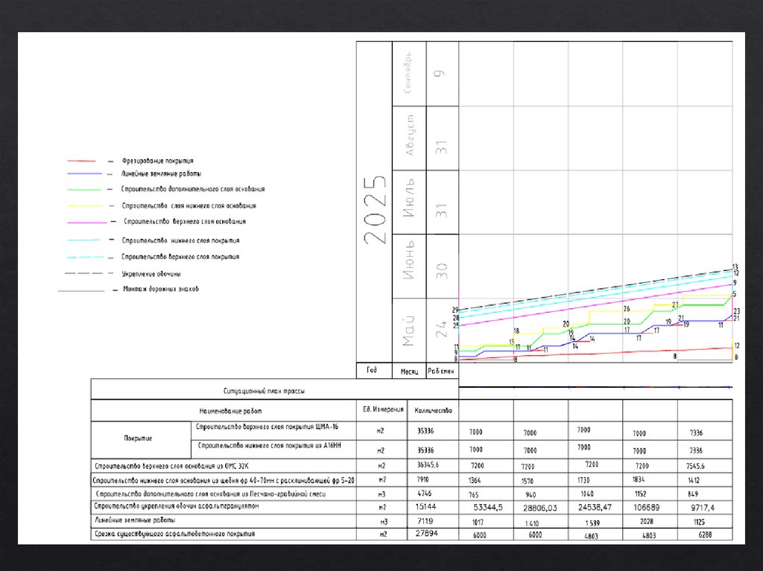The height and width of the screenshot is (571, 763).
Task: Click legend entry 'Фрезирование покрытия'
Action: click(158, 161)
